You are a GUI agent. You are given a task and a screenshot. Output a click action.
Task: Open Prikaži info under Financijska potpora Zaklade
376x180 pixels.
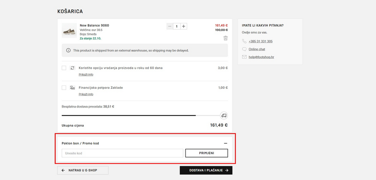pyautogui.click(x=86, y=94)
